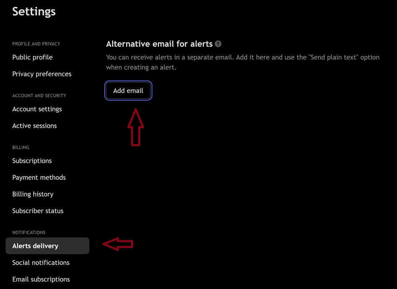Go to Account settings
397x289 pixels.
coord(37,109)
